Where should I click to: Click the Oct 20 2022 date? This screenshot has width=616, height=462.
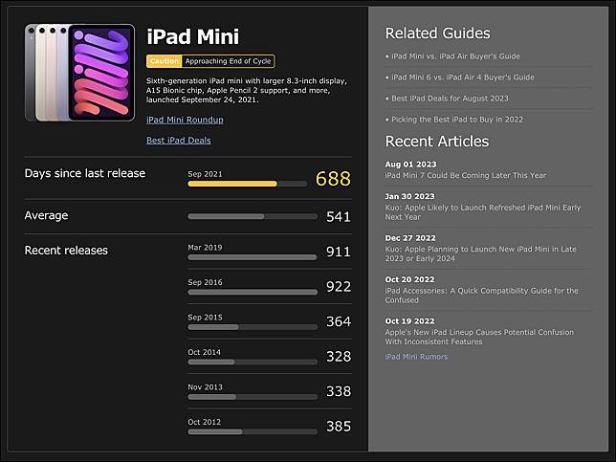point(409,279)
